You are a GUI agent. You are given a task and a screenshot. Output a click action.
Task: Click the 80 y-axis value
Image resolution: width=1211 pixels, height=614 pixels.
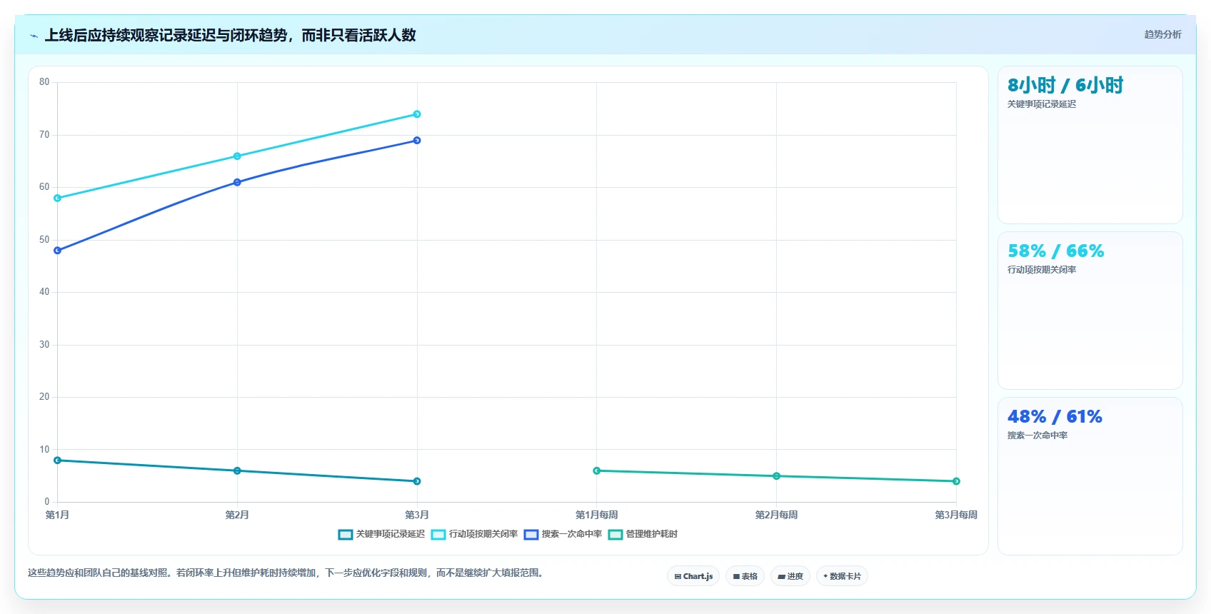click(44, 82)
